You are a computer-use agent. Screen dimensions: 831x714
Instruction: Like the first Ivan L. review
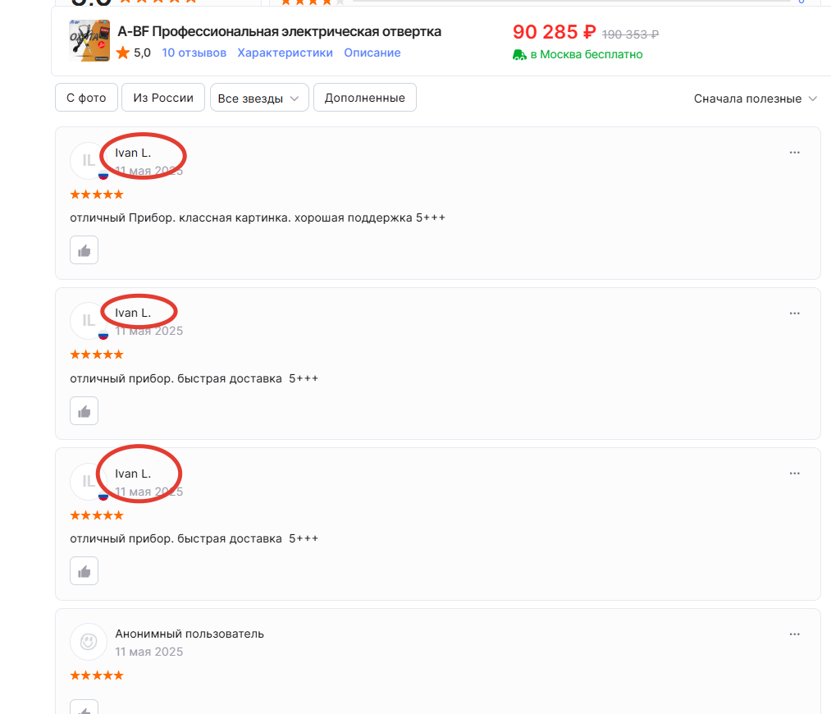tap(84, 249)
